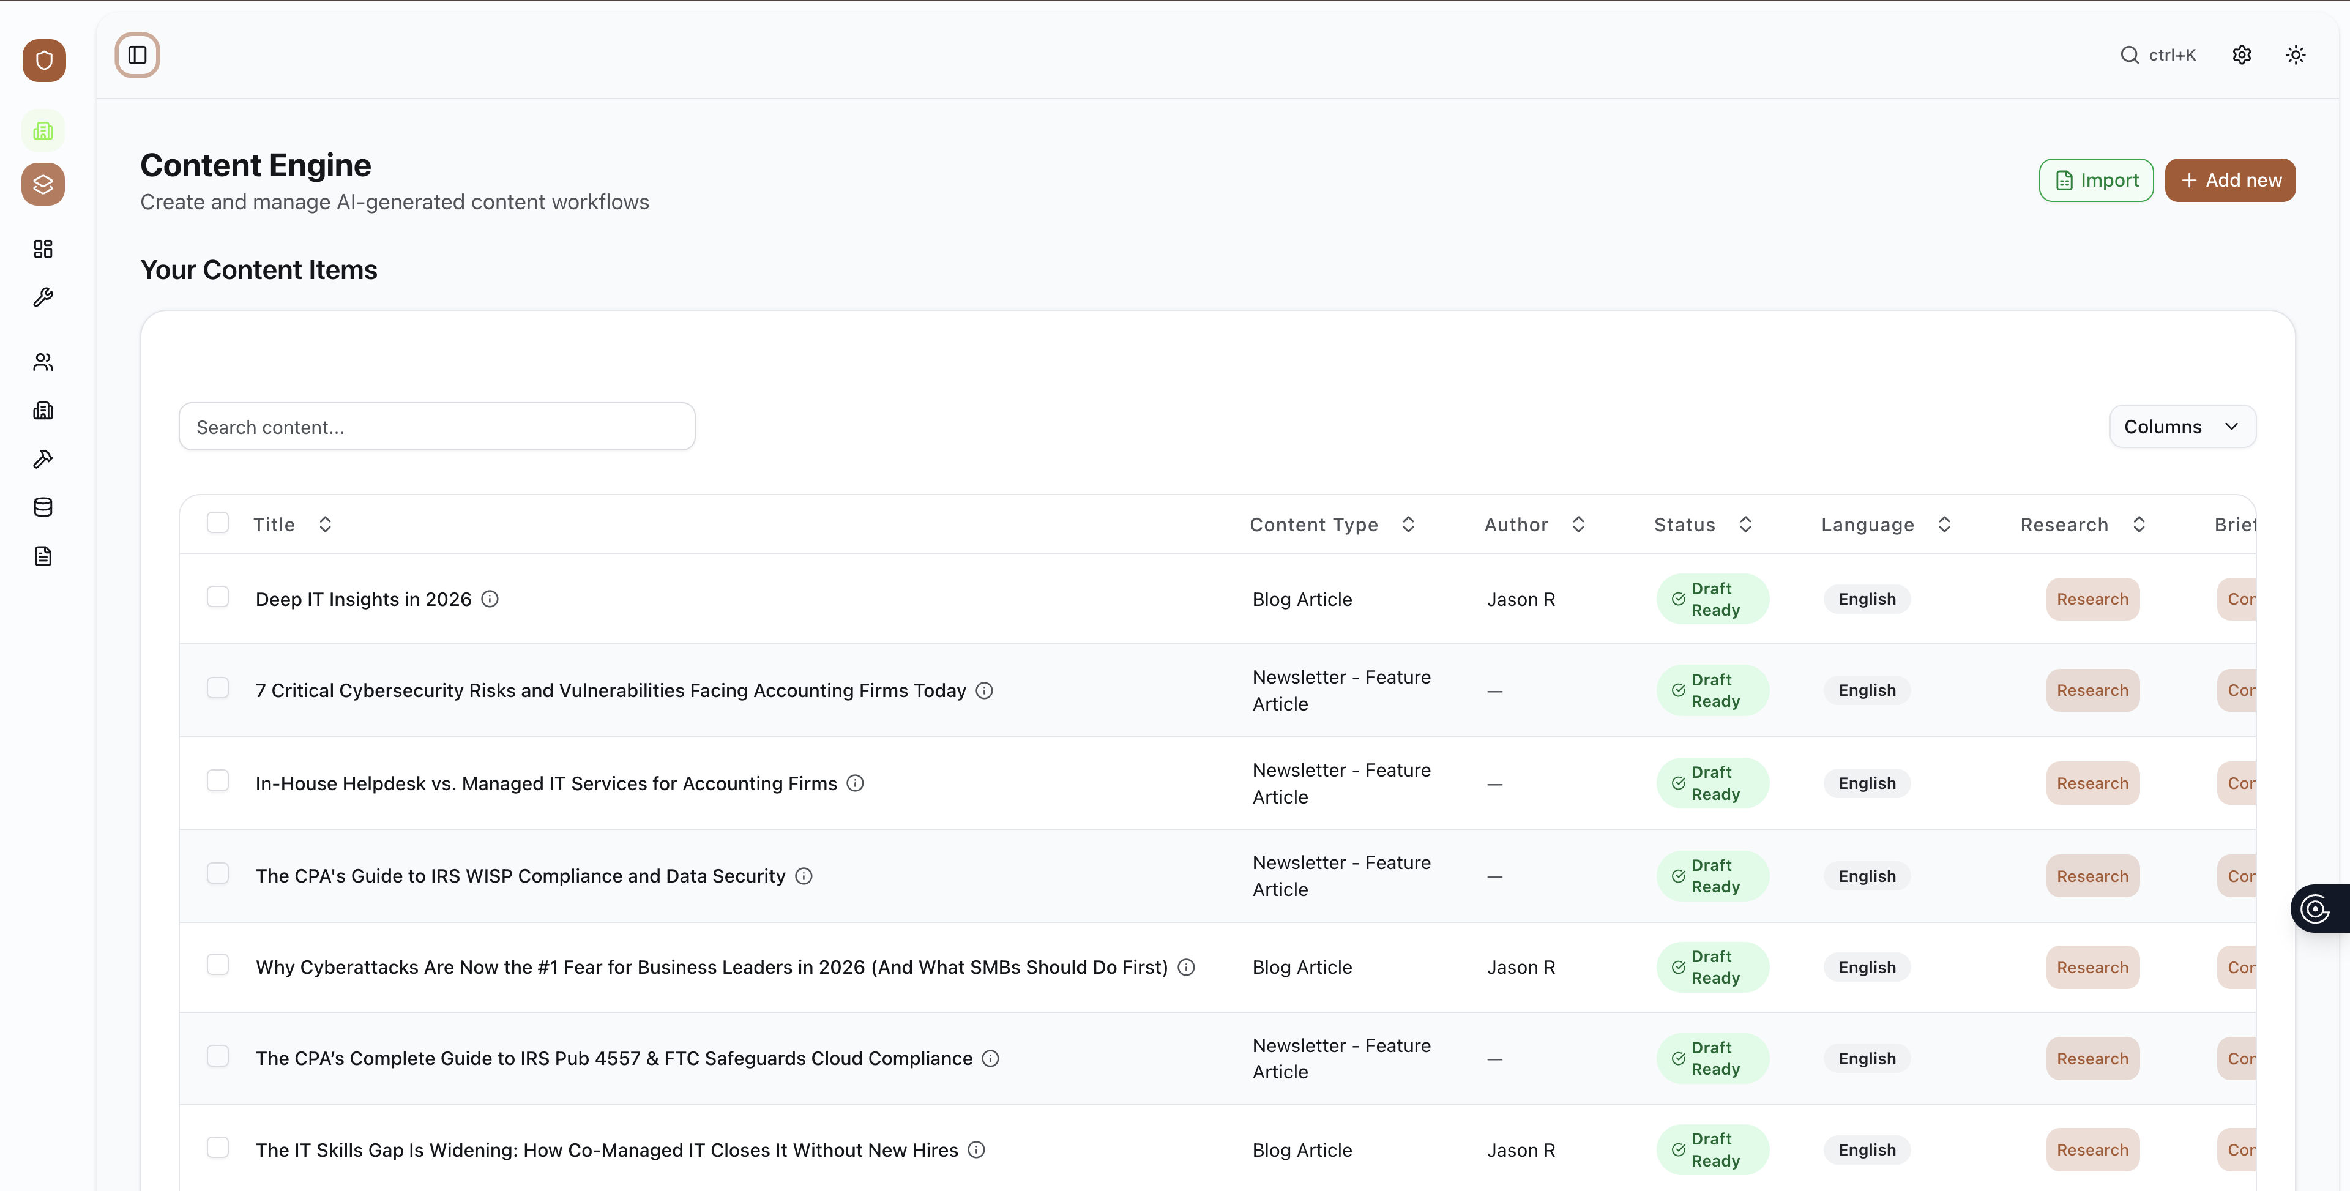Show info for CPA's Guide to IRS WISP row
This screenshot has height=1191, width=2350.
click(804, 876)
